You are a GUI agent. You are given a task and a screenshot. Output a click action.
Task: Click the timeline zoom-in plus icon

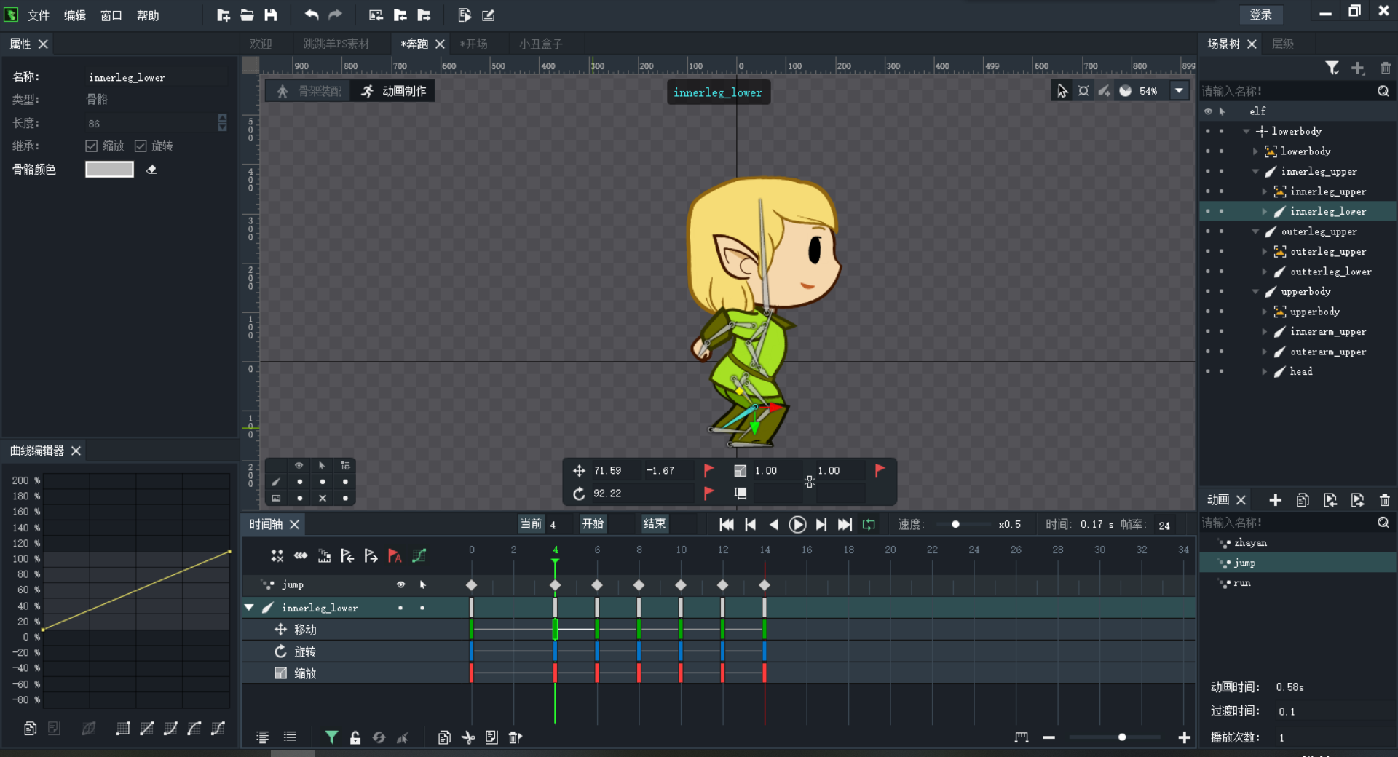point(1185,737)
